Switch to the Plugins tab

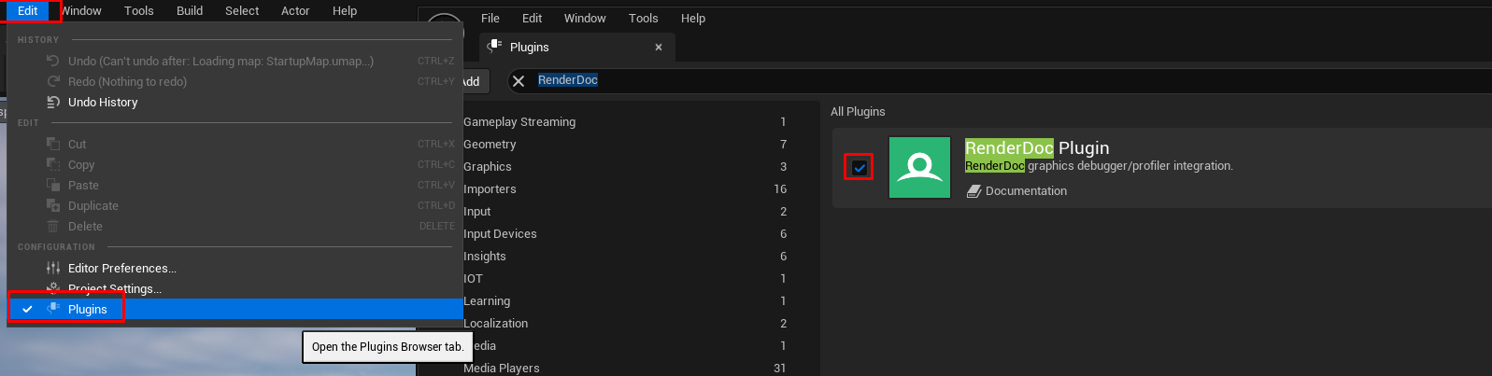576,48
